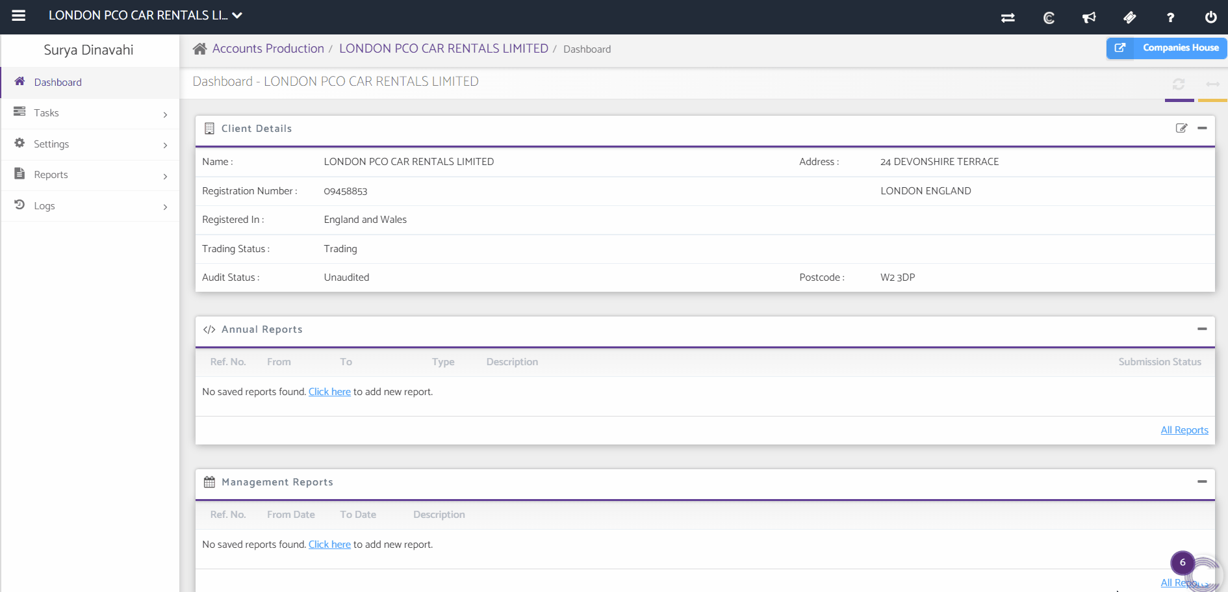This screenshot has height=592, width=1228.
Task: Open LONDON PCO CAR RENTALS LIMITED breadcrumb link
Action: 444,49
